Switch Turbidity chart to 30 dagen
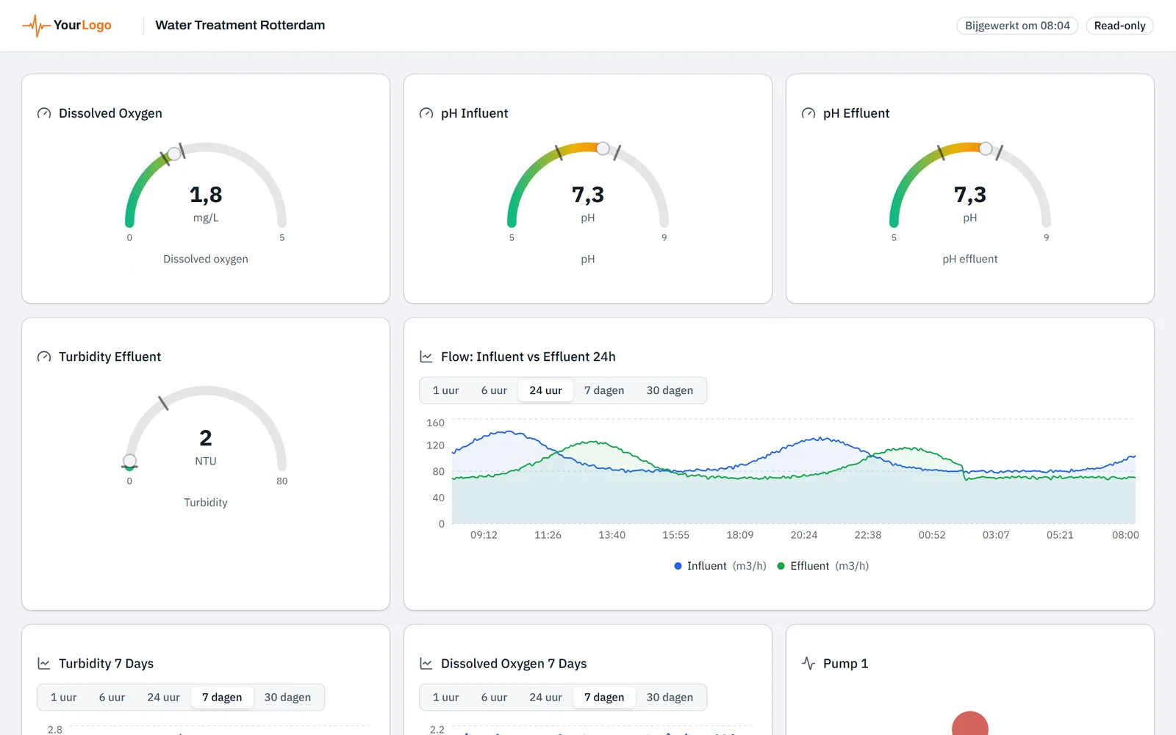 (287, 698)
